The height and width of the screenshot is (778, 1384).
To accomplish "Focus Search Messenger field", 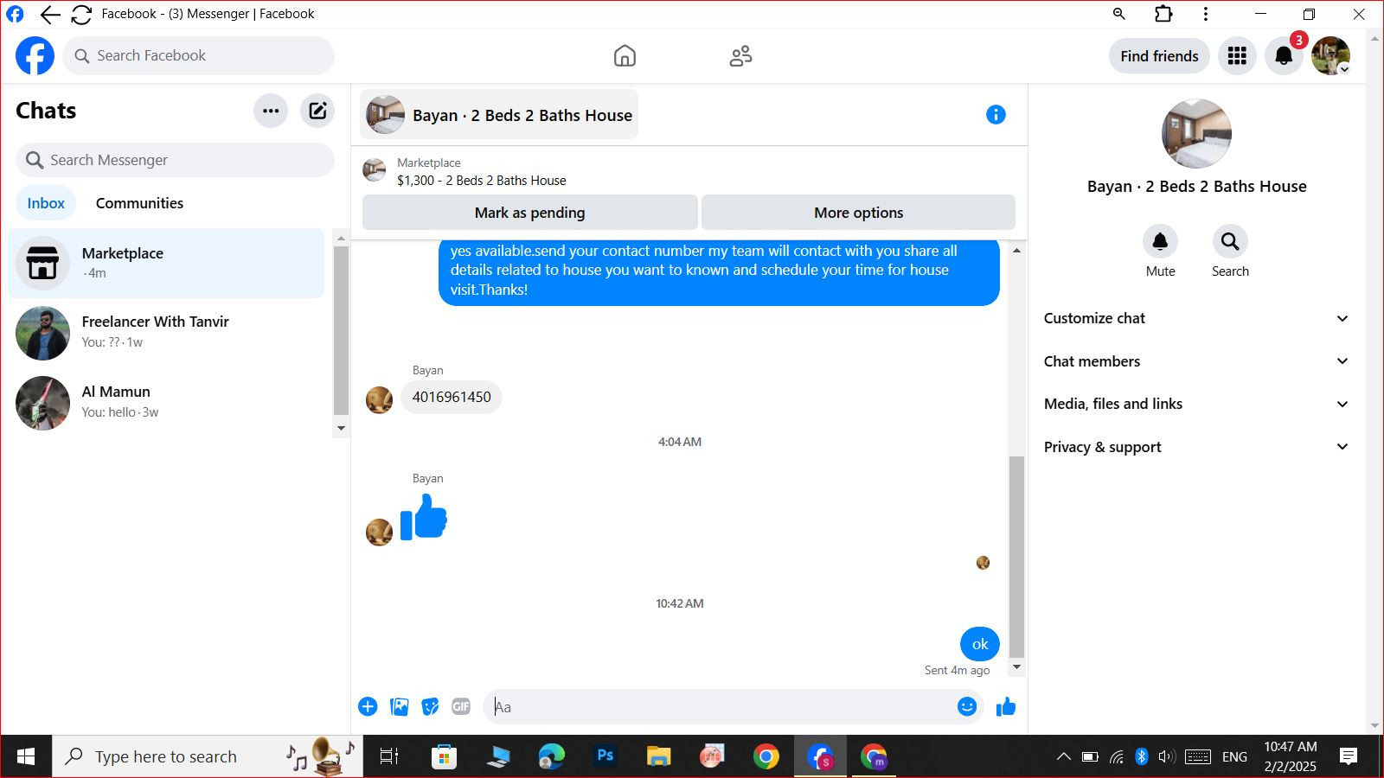I will 175,160.
